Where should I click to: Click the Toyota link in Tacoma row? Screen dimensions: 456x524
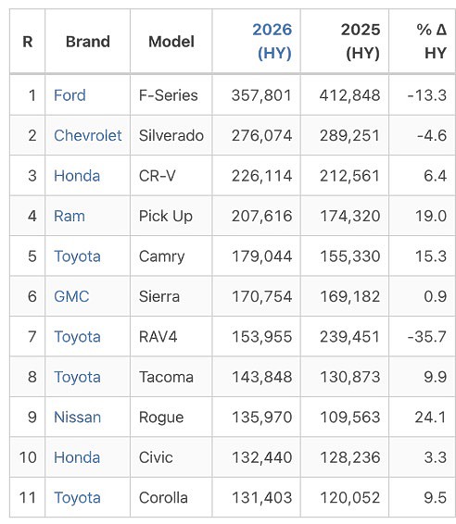[x=77, y=377]
